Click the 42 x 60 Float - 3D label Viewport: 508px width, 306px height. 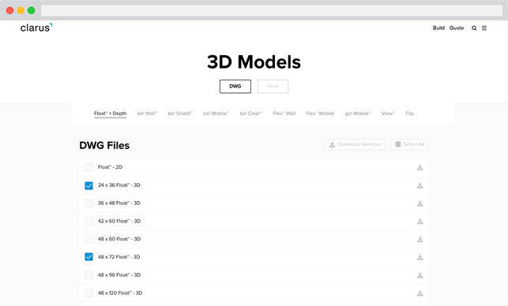tap(119, 222)
